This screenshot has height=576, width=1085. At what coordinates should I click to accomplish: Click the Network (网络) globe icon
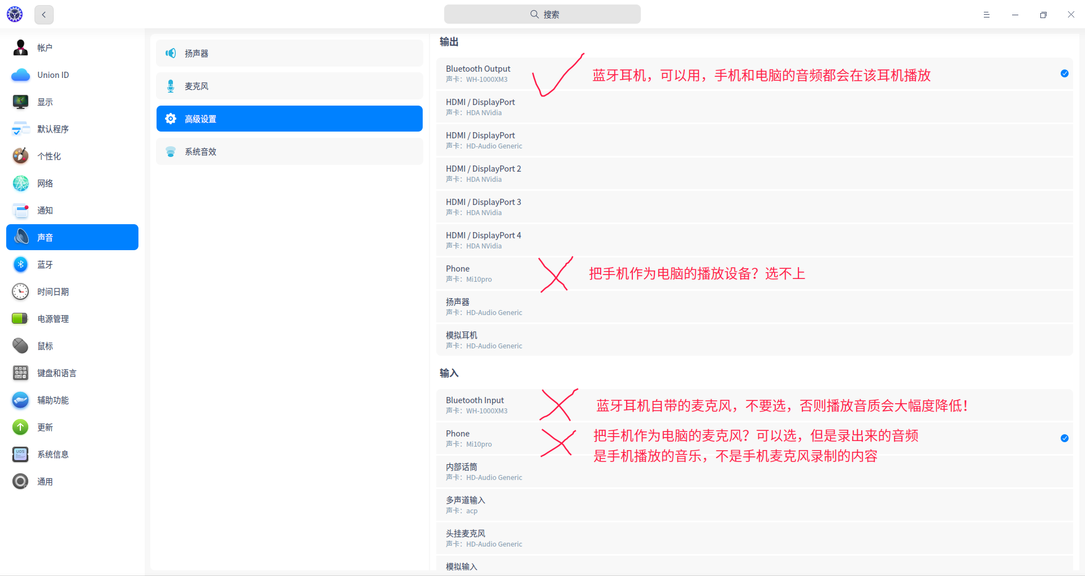[x=20, y=183]
